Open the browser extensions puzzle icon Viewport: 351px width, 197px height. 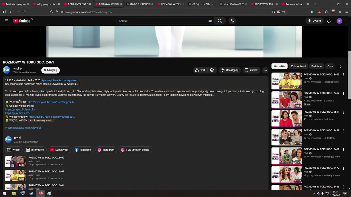(x=326, y=12)
